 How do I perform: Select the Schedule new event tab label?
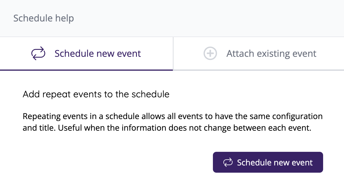98,54
